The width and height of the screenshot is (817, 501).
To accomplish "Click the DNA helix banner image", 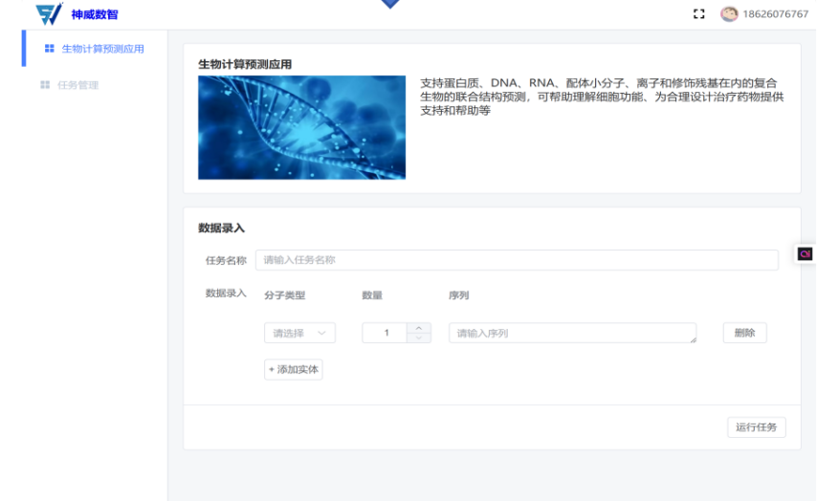I will 301,127.
